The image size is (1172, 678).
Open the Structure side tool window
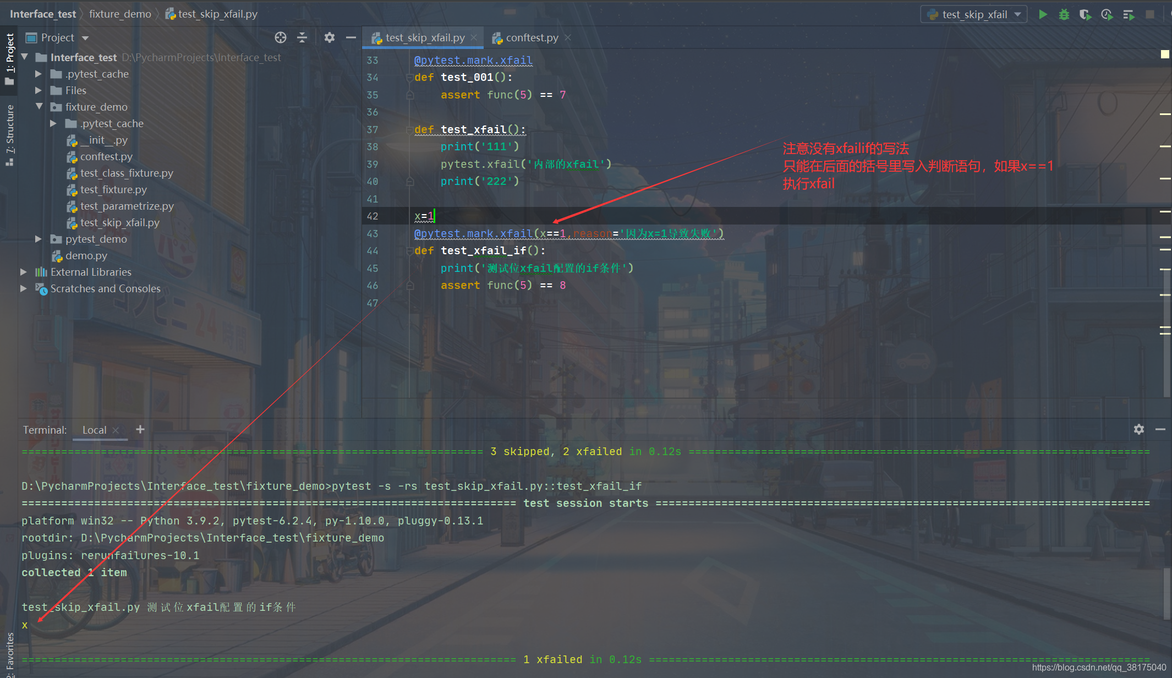pos(9,135)
